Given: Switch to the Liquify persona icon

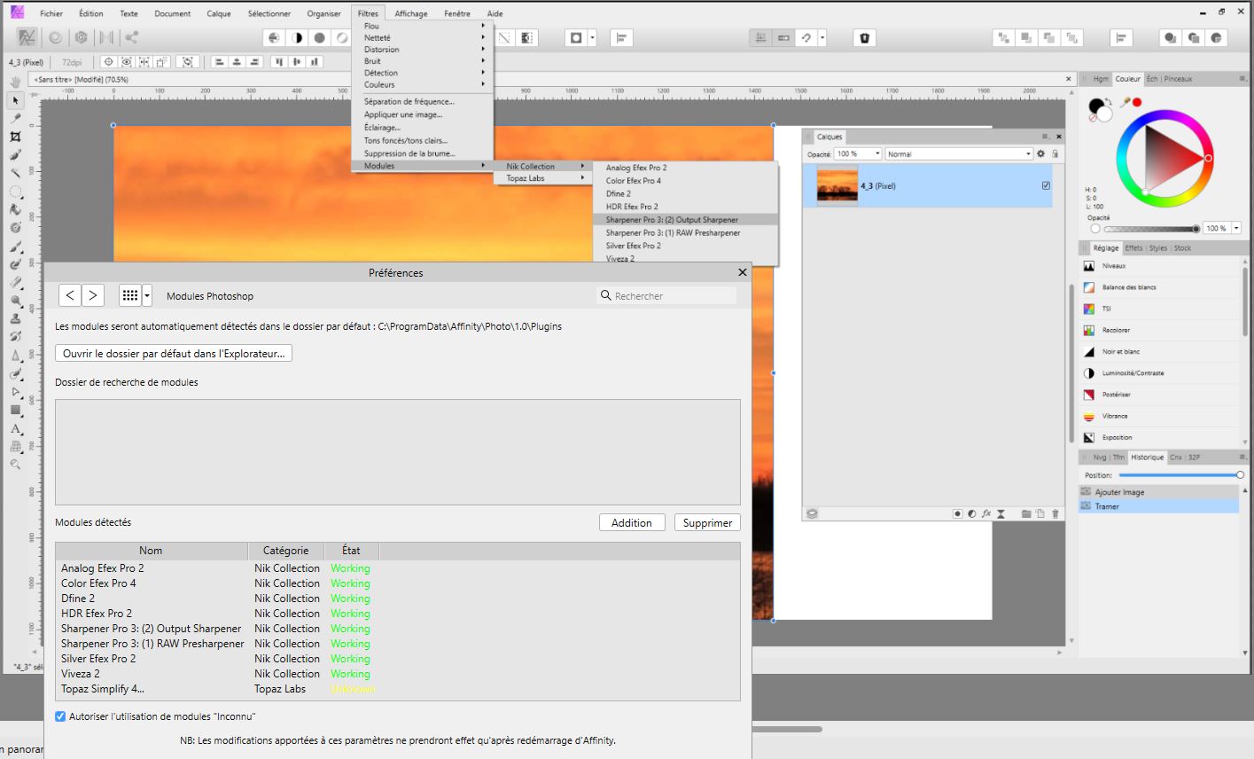Looking at the screenshot, I should click(x=55, y=37).
